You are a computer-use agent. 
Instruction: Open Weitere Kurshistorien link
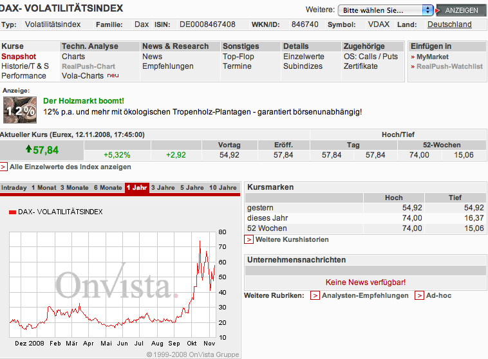(292, 239)
